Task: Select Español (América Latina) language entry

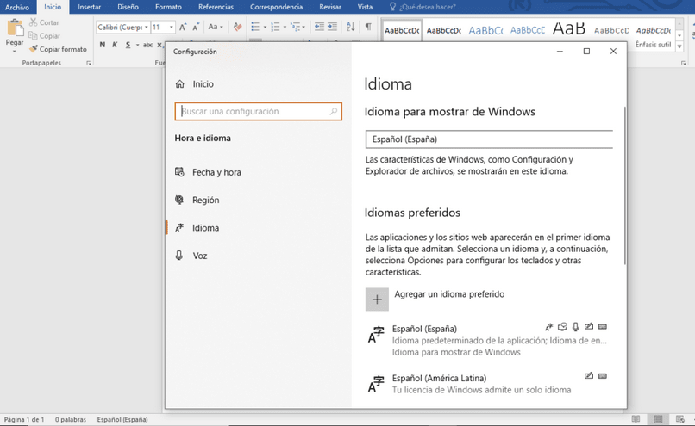Action: pyautogui.click(x=487, y=384)
